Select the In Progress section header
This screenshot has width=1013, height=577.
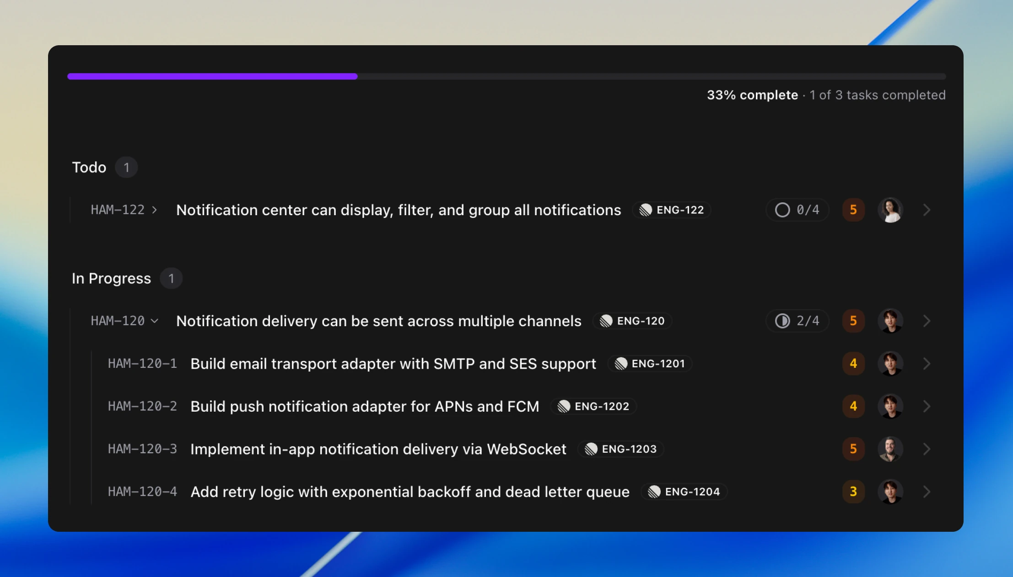(x=111, y=279)
